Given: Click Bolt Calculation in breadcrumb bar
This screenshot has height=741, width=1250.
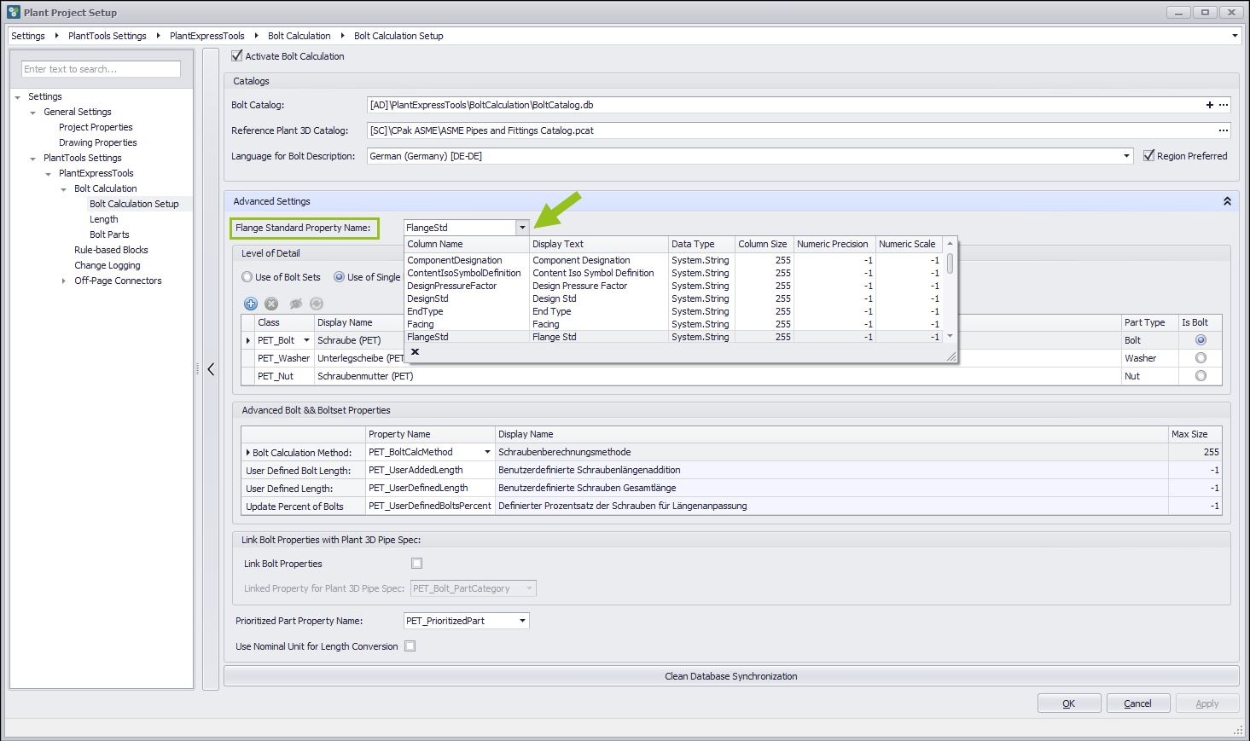Looking at the screenshot, I should click(x=299, y=36).
